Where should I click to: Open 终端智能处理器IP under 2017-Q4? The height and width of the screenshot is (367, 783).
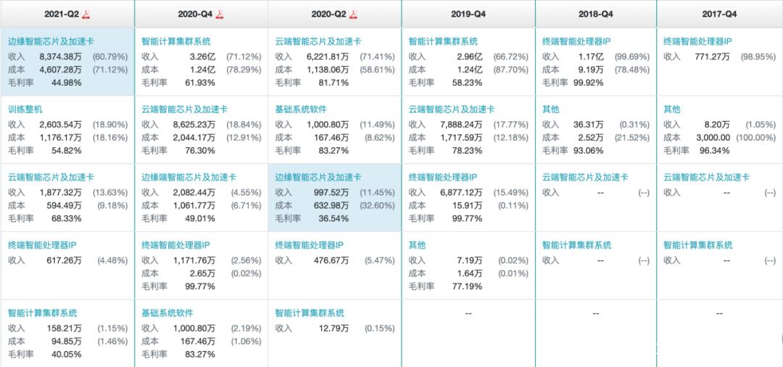pyautogui.click(x=697, y=42)
